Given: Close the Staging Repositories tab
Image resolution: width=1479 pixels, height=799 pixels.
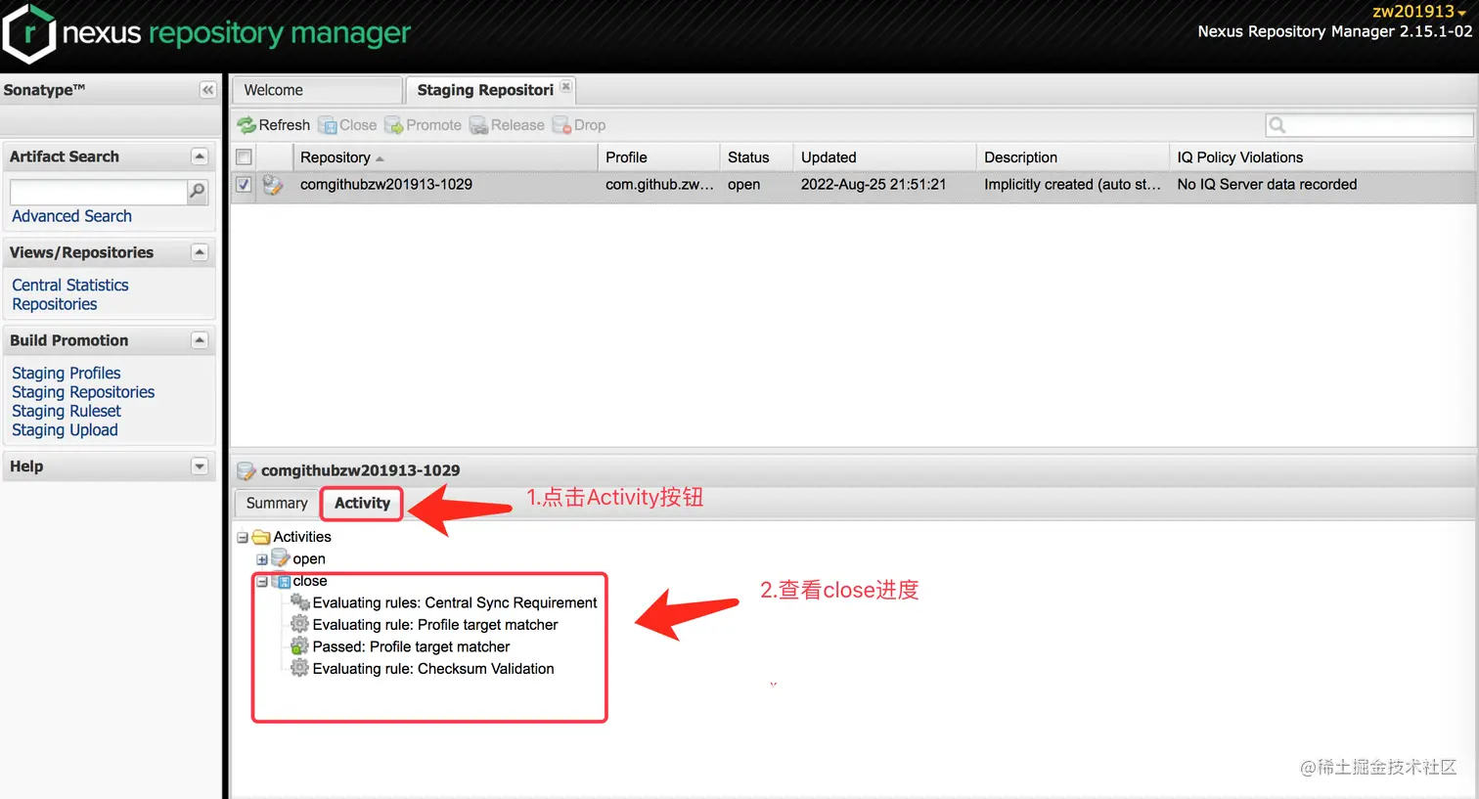Looking at the screenshot, I should 565,87.
